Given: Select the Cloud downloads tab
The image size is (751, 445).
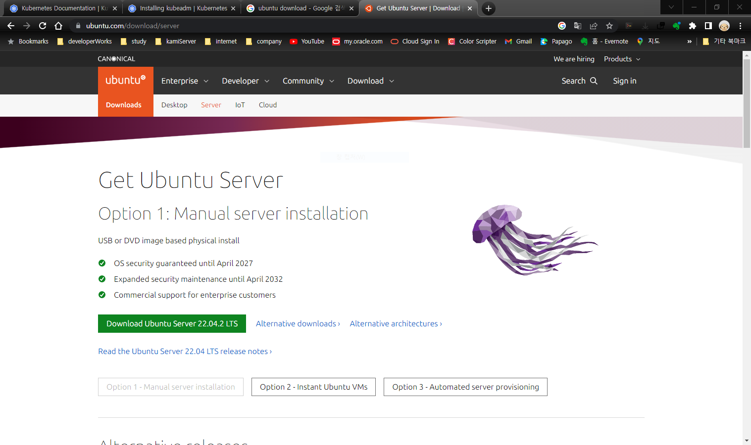Looking at the screenshot, I should [x=268, y=105].
